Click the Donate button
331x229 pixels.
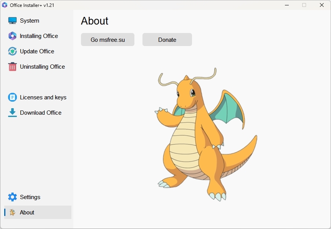pyautogui.click(x=167, y=40)
